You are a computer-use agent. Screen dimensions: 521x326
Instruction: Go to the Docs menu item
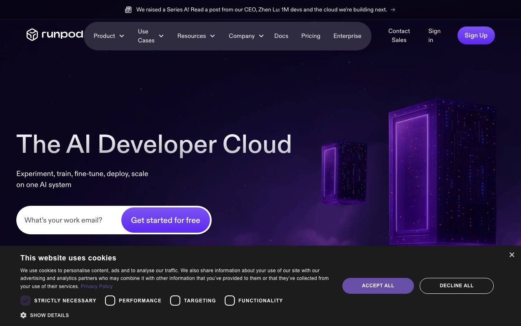click(281, 36)
